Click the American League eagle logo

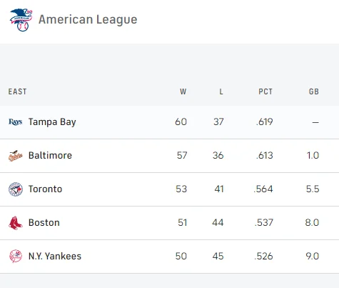click(x=21, y=20)
